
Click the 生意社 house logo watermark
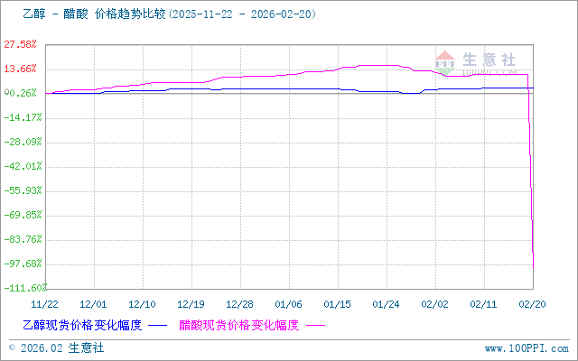(x=446, y=61)
